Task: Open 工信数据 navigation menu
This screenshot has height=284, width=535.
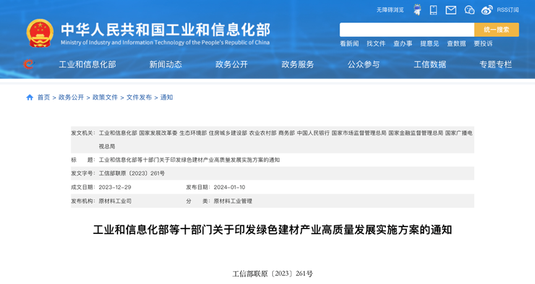Action: pos(430,64)
